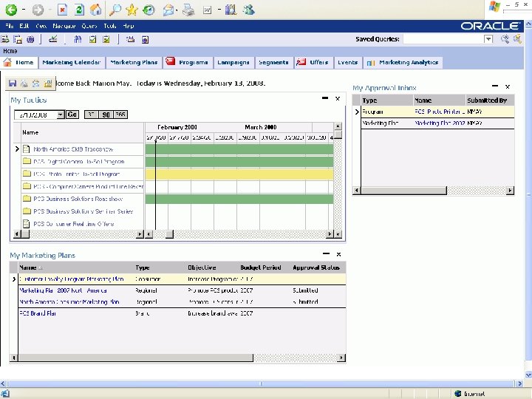The width and height of the screenshot is (532, 399).
Task: Click the Approval Status column header
Action: [316, 267]
